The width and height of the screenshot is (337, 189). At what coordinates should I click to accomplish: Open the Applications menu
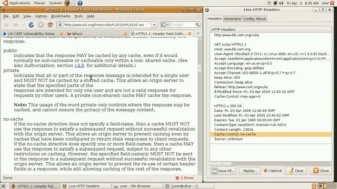[19, 3]
